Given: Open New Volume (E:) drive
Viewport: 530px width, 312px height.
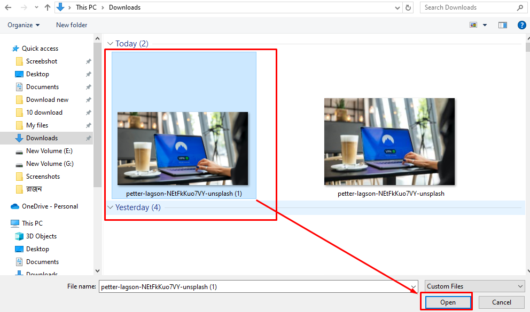Looking at the screenshot, I should [49, 151].
